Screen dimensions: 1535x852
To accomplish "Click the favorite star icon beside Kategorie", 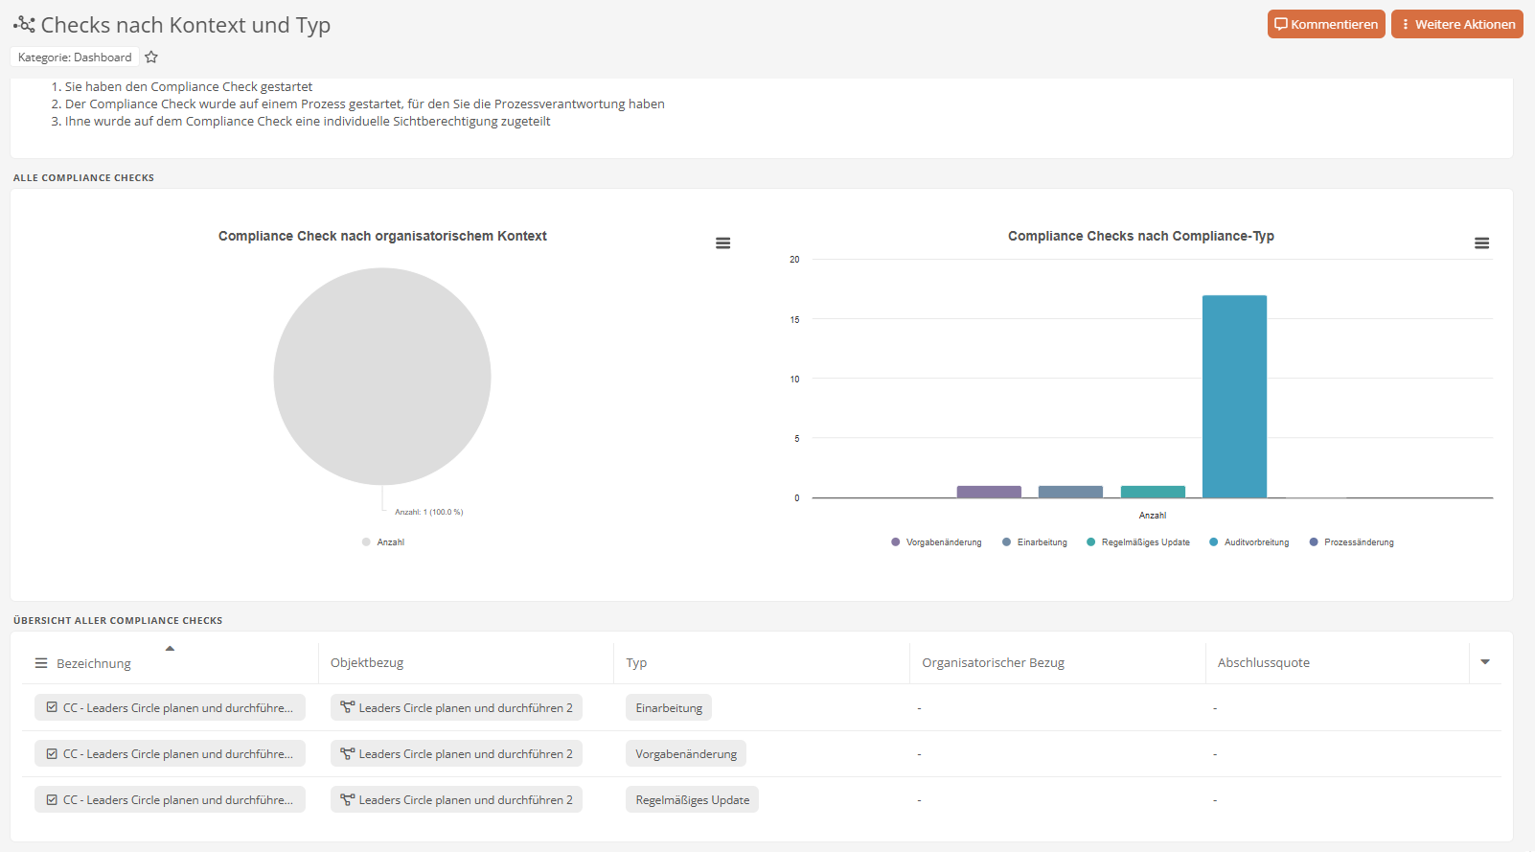I will (x=151, y=58).
